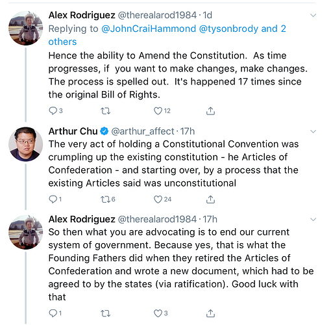
Task: Open options chevron on first Alex Rodriguez tweet
Action: click(313, 15)
